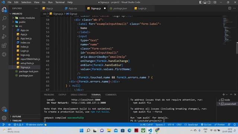Image resolution: width=238 pixels, height=134 pixels.
Task: Click the feedback icon in status bar
Action: click(x=229, y=125)
